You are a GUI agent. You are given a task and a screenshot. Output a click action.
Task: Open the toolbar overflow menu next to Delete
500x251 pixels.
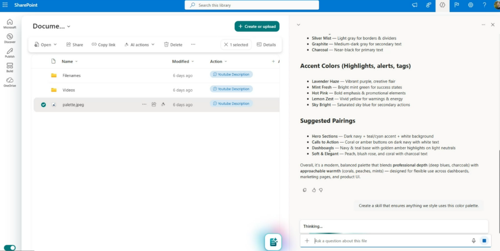(x=193, y=44)
